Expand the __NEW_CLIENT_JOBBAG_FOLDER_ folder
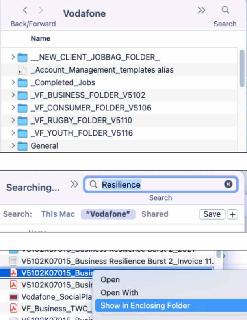The width and height of the screenshot is (247, 320). [x=13, y=57]
